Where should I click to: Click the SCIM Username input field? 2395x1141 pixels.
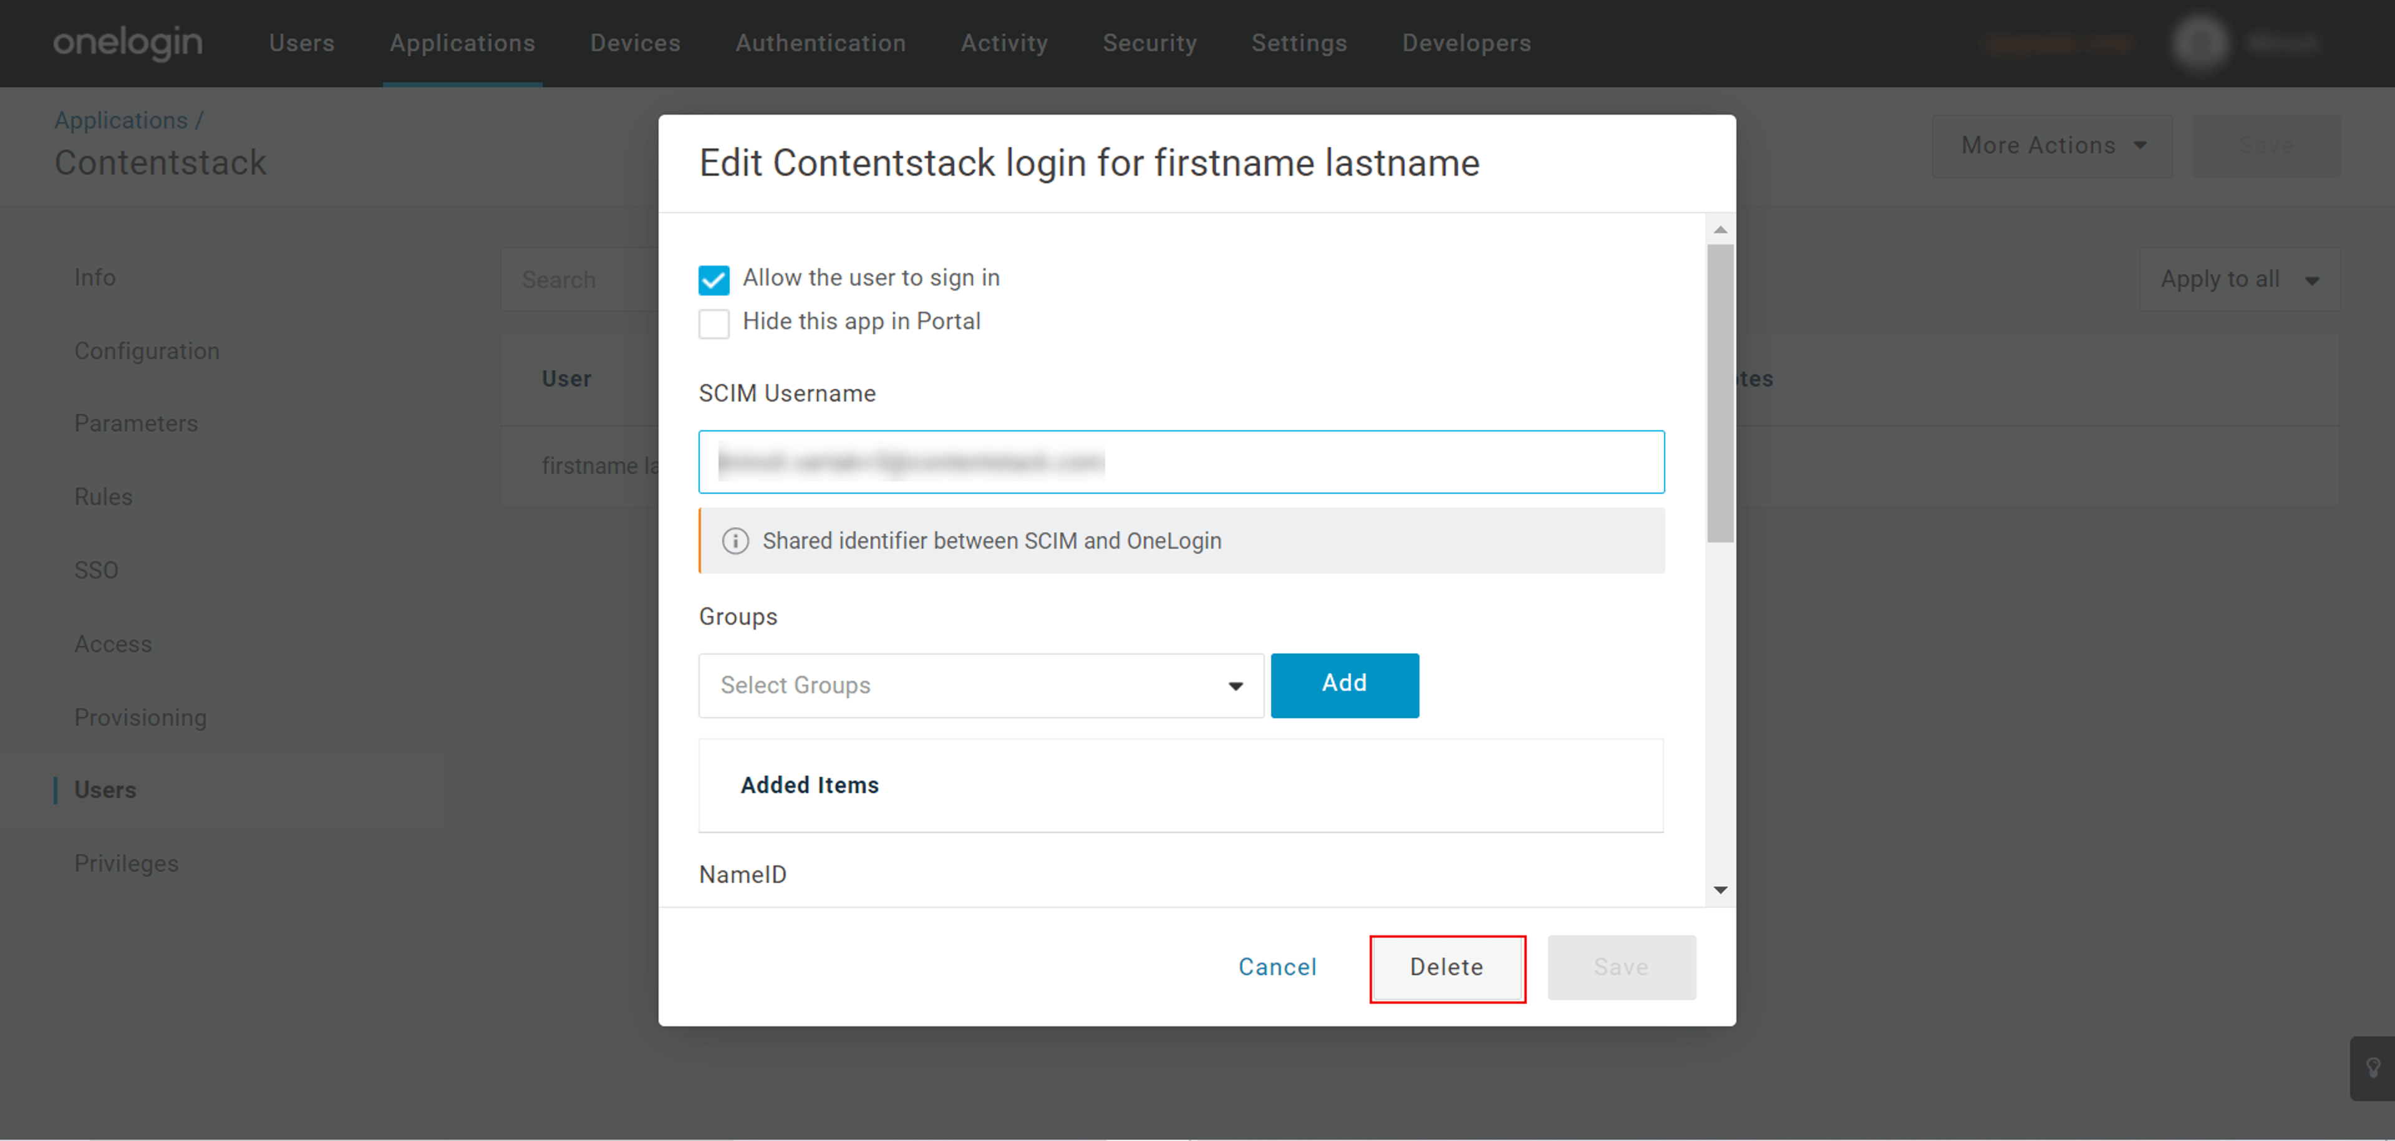pos(1181,462)
